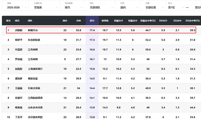Open team 东莞新彤盛 link

(34, 40)
